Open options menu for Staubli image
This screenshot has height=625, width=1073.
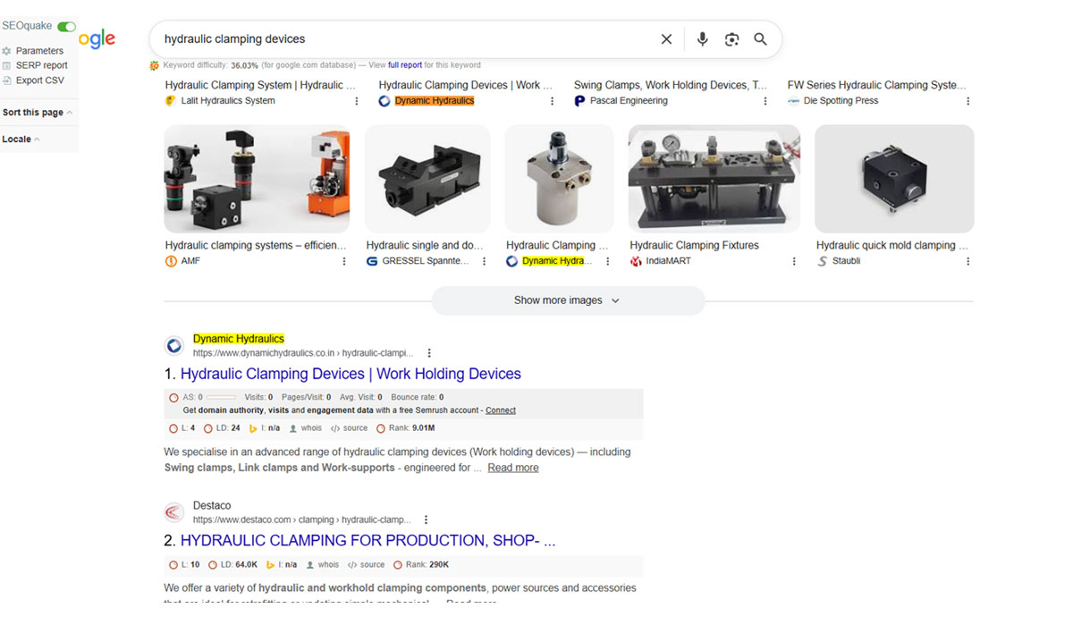(968, 262)
